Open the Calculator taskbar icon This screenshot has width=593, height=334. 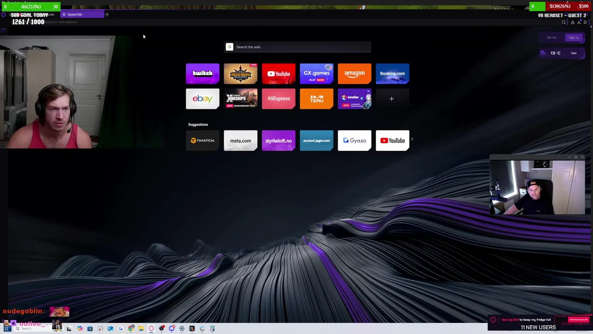[x=212, y=328]
